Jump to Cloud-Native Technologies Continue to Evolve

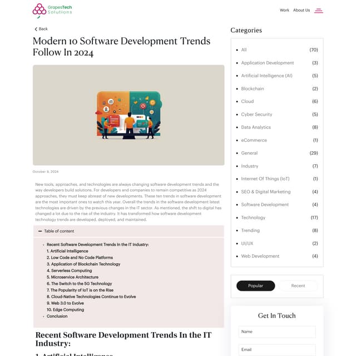[x=91, y=296]
